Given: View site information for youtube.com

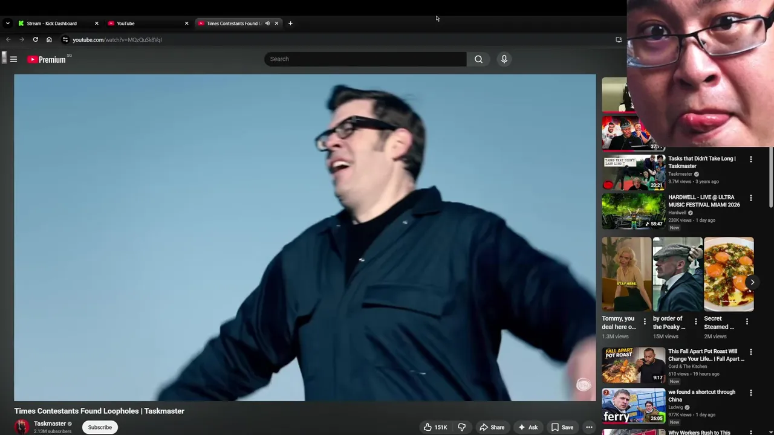Looking at the screenshot, I should click(65, 40).
